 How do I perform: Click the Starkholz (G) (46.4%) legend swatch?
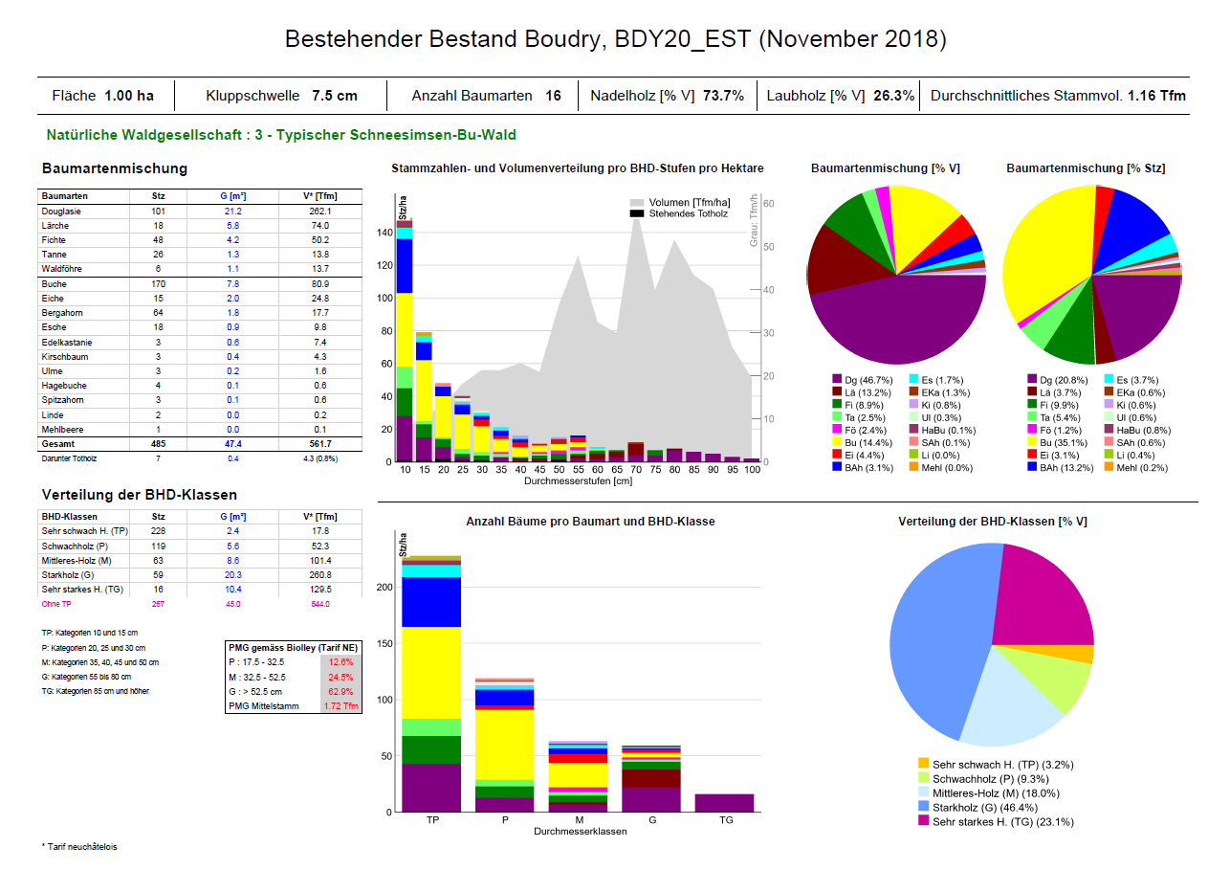click(x=923, y=807)
